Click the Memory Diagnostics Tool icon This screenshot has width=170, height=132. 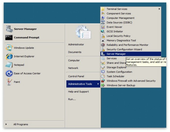[x=103, y=41]
